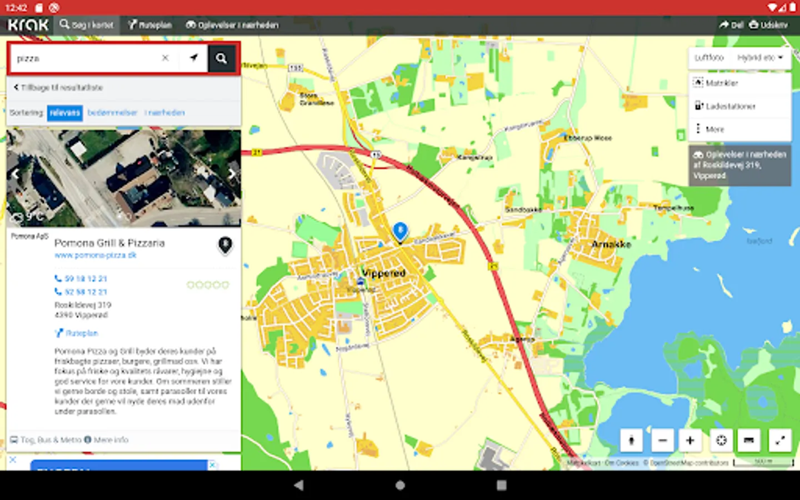Click the measure ruler map button

click(x=749, y=441)
